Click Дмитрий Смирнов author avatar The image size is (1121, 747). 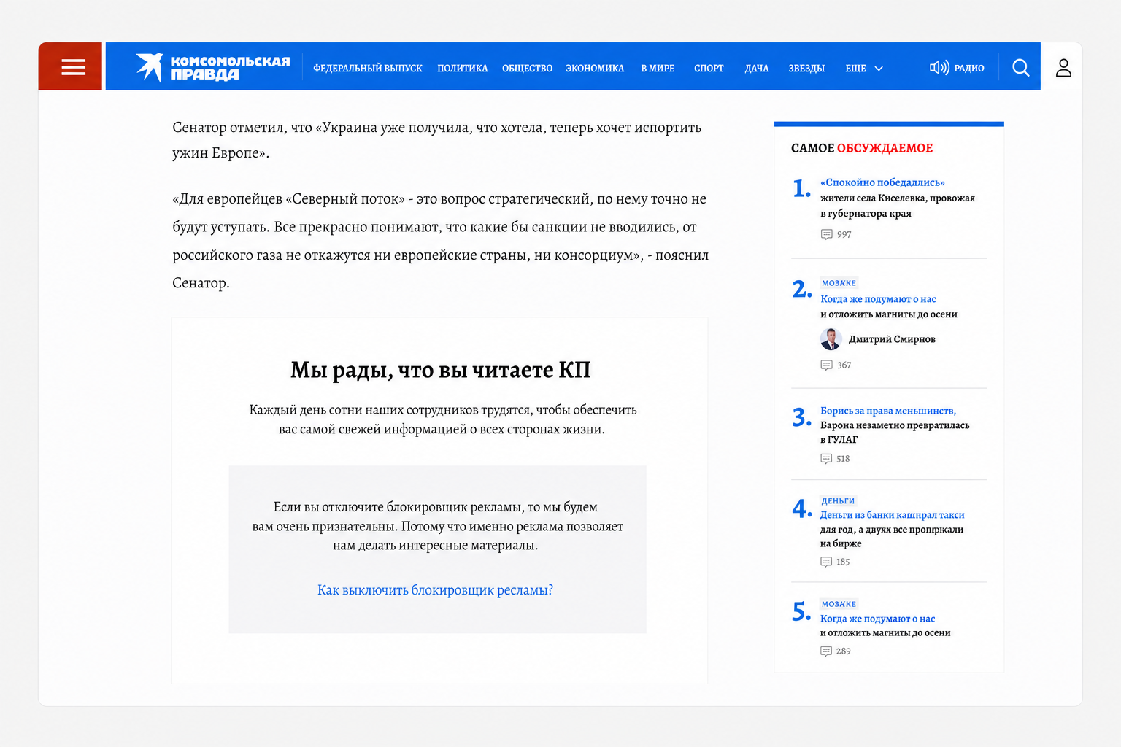click(831, 339)
